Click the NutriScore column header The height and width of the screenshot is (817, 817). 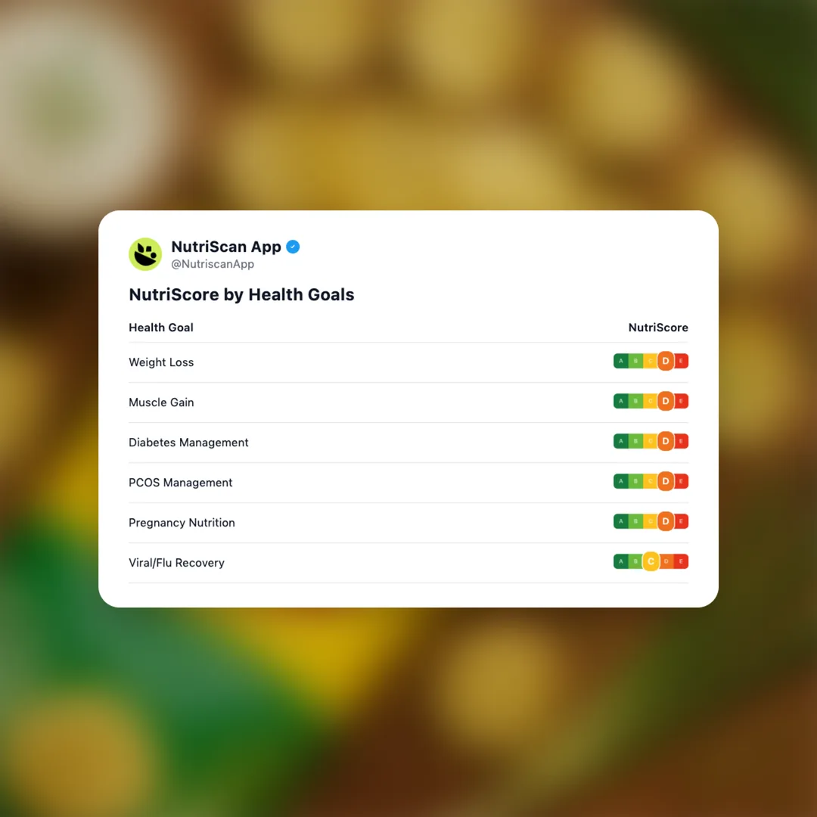click(658, 328)
